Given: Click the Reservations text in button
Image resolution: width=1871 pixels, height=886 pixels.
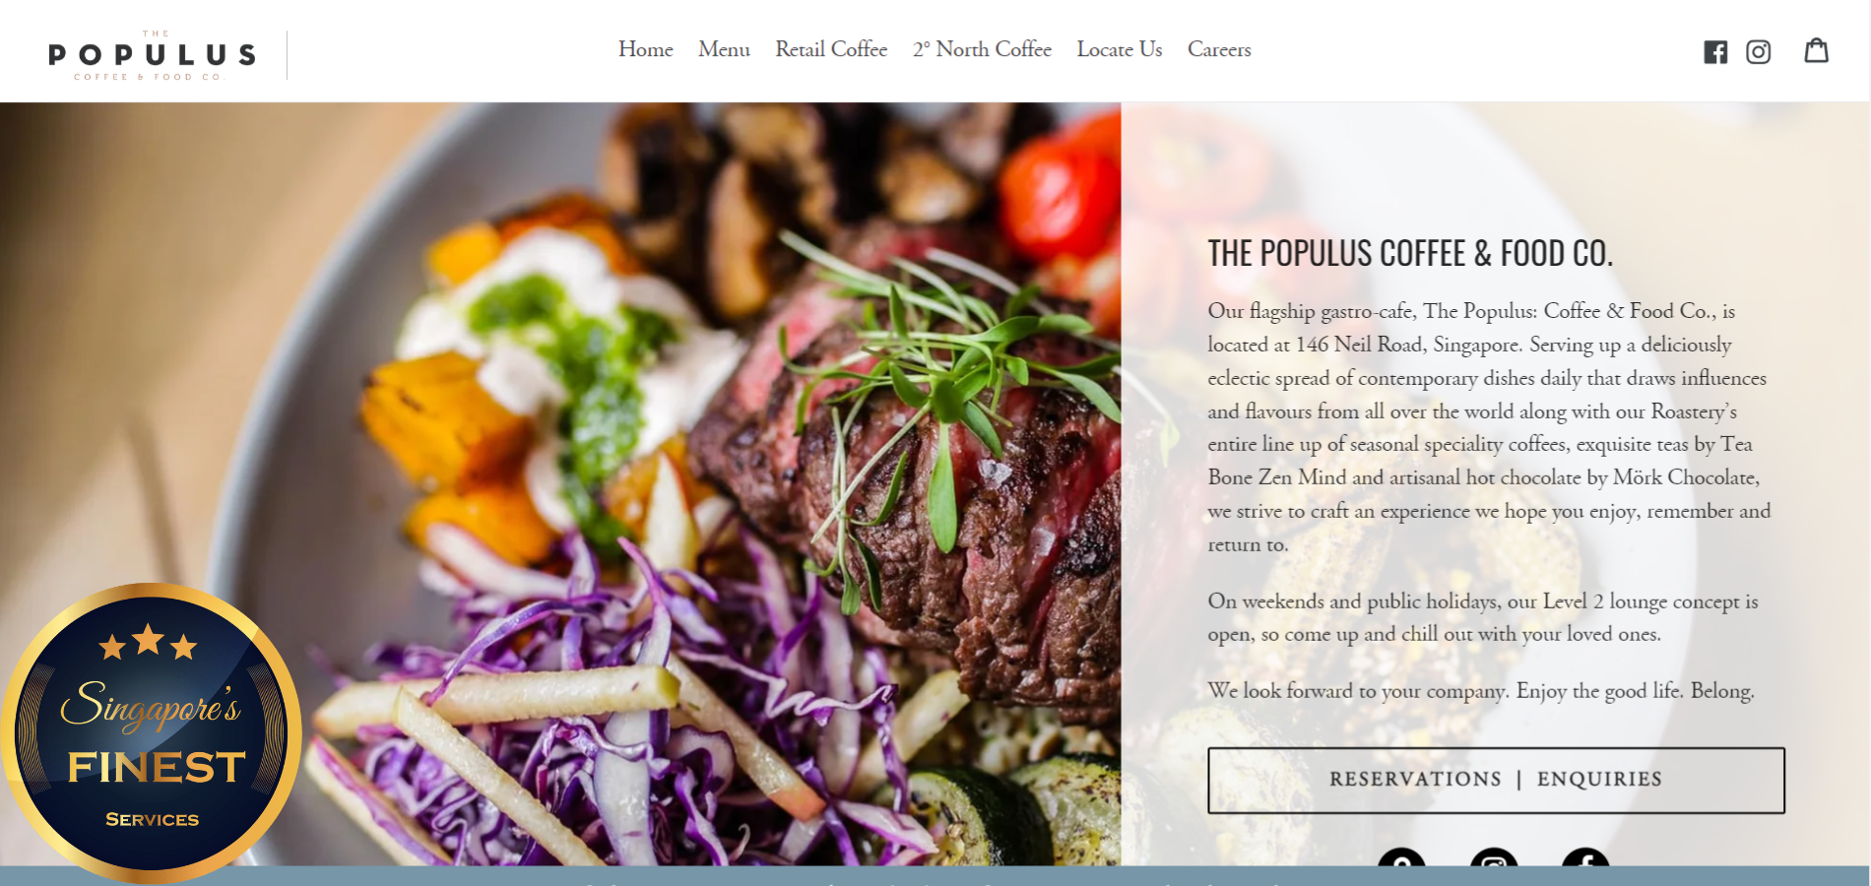Looking at the screenshot, I should [1415, 780].
